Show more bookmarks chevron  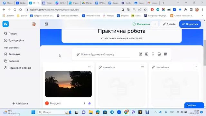pyautogui.click(x=202, y=16)
